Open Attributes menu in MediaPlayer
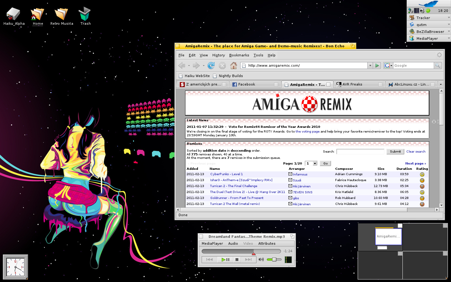Image resolution: width=451 pixels, height=282 pixels. click(x=267, y=243)
